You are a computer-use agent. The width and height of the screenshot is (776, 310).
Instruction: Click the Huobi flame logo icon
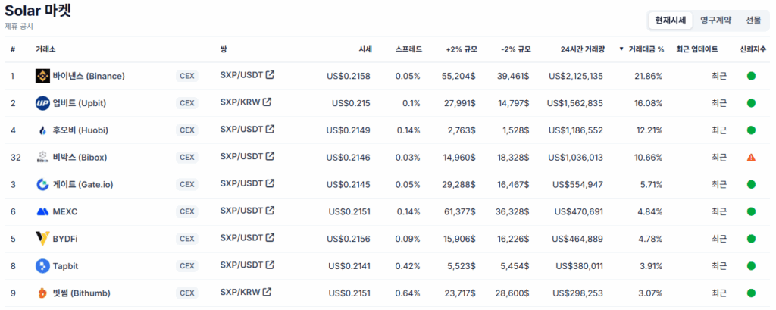pyautogui.click(x=42, y=130)
